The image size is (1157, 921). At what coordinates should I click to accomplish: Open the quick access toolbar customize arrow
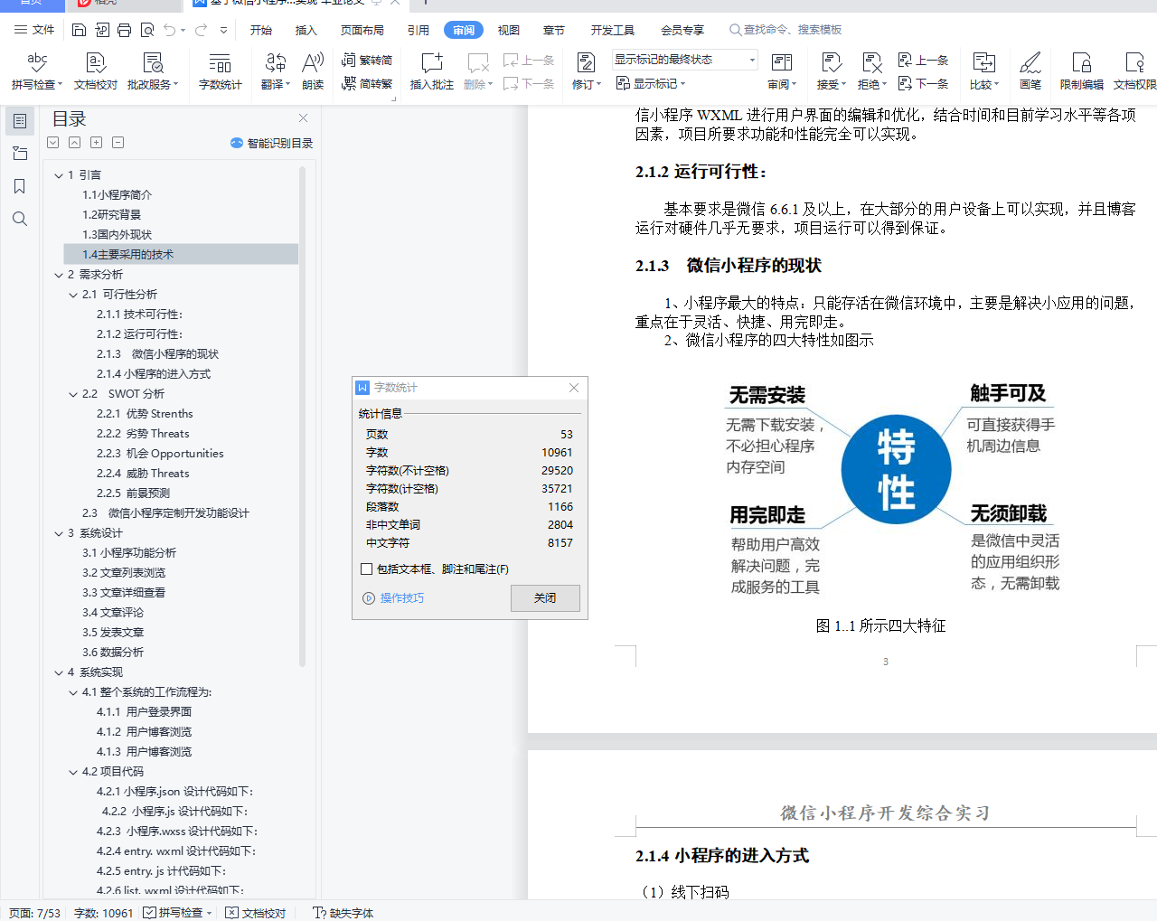223,30
